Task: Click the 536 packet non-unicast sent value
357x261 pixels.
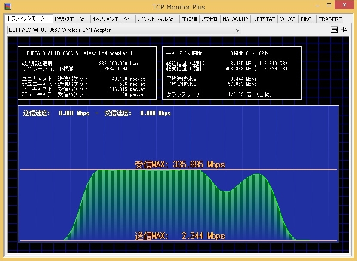Action: 132,84
